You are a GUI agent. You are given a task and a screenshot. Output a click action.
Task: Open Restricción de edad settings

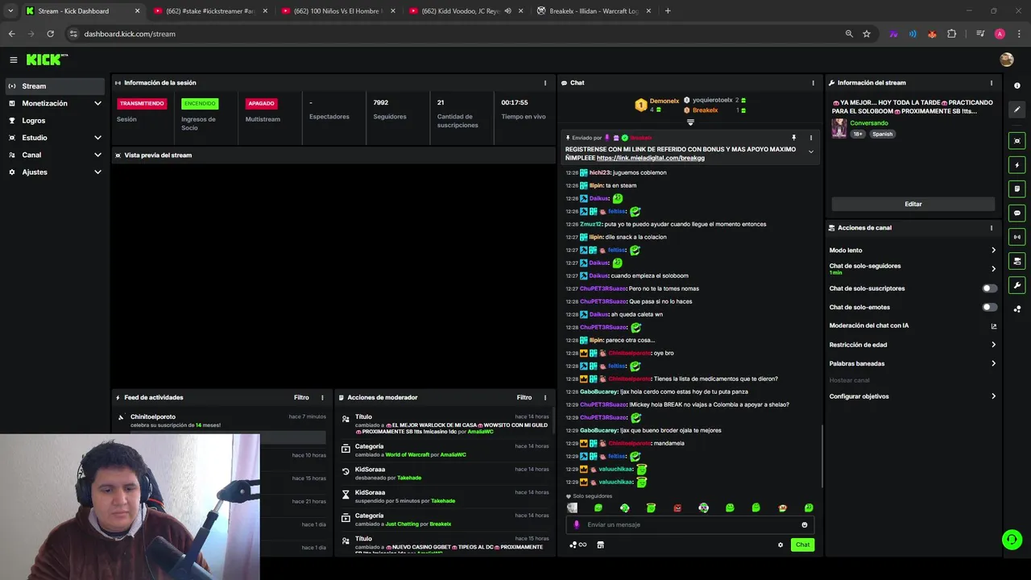point(913,345)
